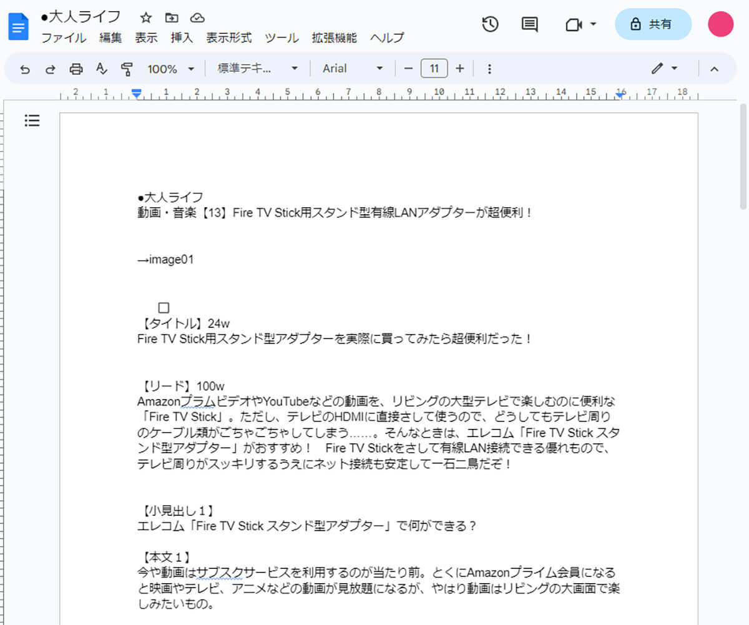Run spelling and grammar check

pos(102,69)
